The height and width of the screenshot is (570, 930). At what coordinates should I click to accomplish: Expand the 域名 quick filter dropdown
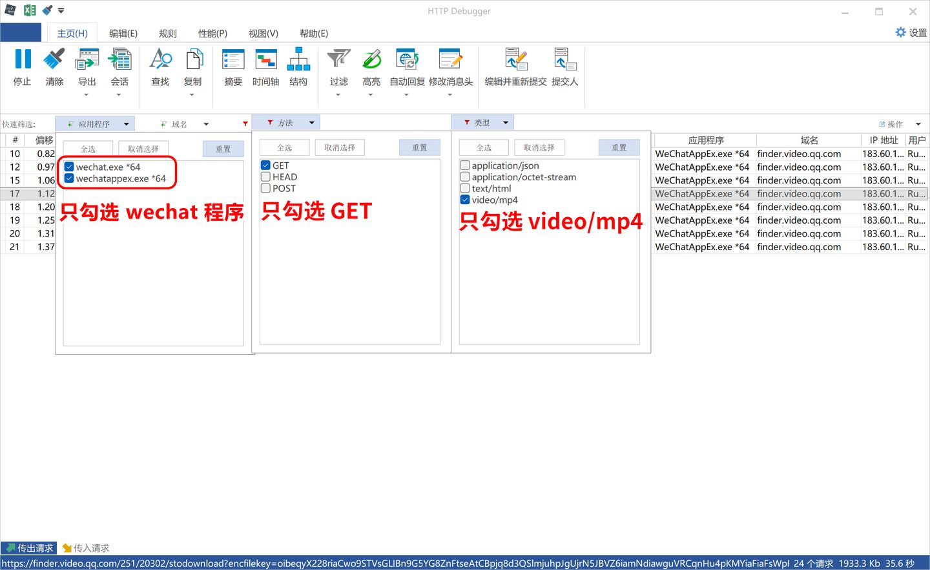click(x=206, y=124)
